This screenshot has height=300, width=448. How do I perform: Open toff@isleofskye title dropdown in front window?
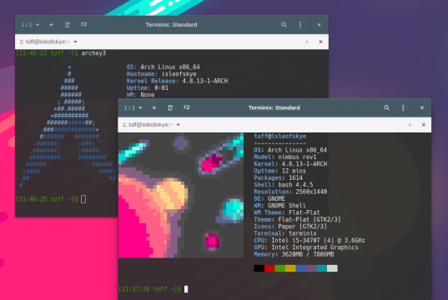(x=151, y=125)
